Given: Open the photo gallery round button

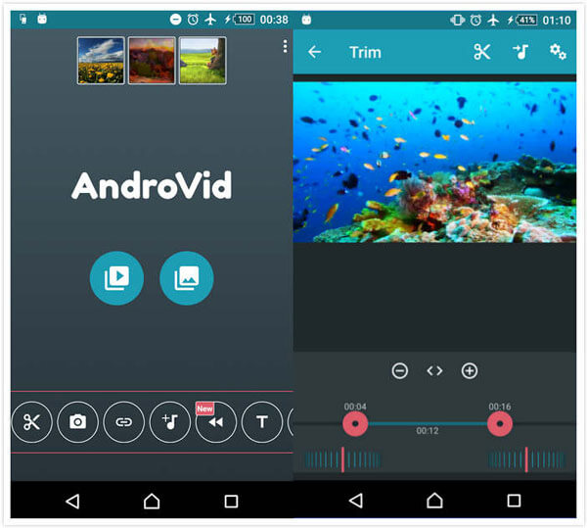Looking at the screenshot, I should pos(186,278).
